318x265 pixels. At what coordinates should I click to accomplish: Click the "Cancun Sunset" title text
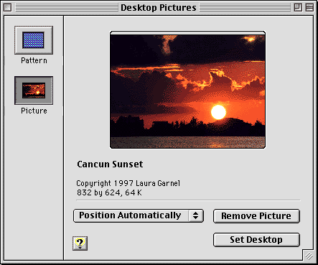110,164
